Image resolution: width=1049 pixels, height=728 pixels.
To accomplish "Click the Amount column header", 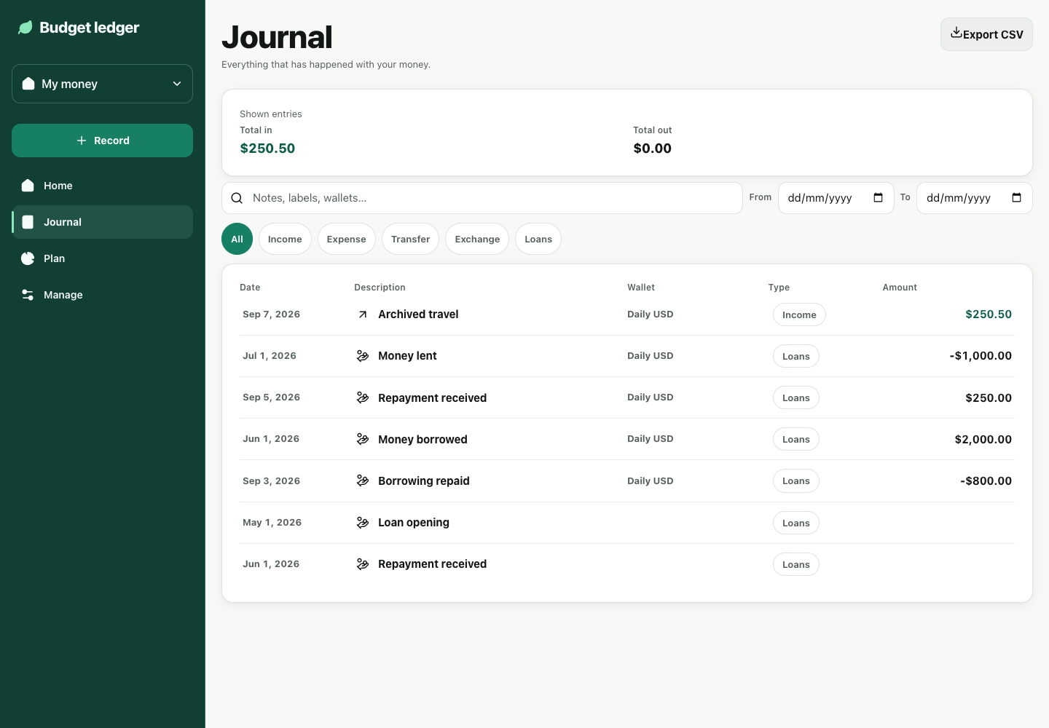I will click(x=900, y=288).
